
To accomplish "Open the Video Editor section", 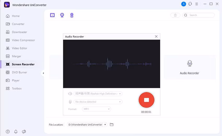I will tap(16, 48).
